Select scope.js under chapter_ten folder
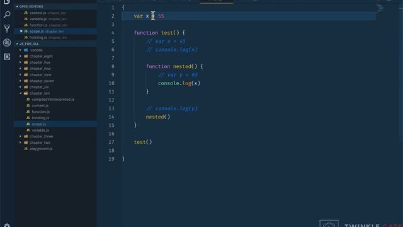This screenshot has width=403, height=227. pyautogui.click(x=39, y=124)
